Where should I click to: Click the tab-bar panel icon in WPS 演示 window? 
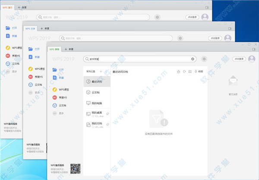pyautogui.click(x=207, y=7)
